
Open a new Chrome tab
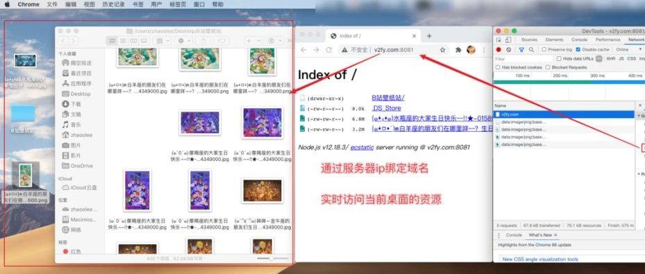pyautogui.click(x=429, y=36)
